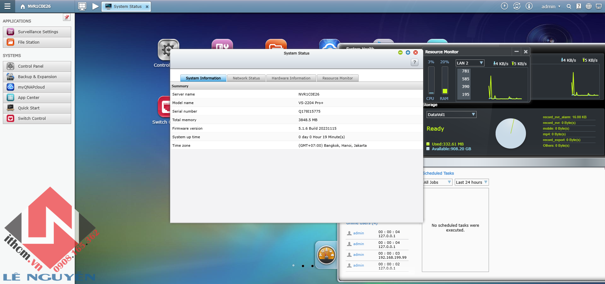Open Control Panel from sidebar

click(37, 66)
